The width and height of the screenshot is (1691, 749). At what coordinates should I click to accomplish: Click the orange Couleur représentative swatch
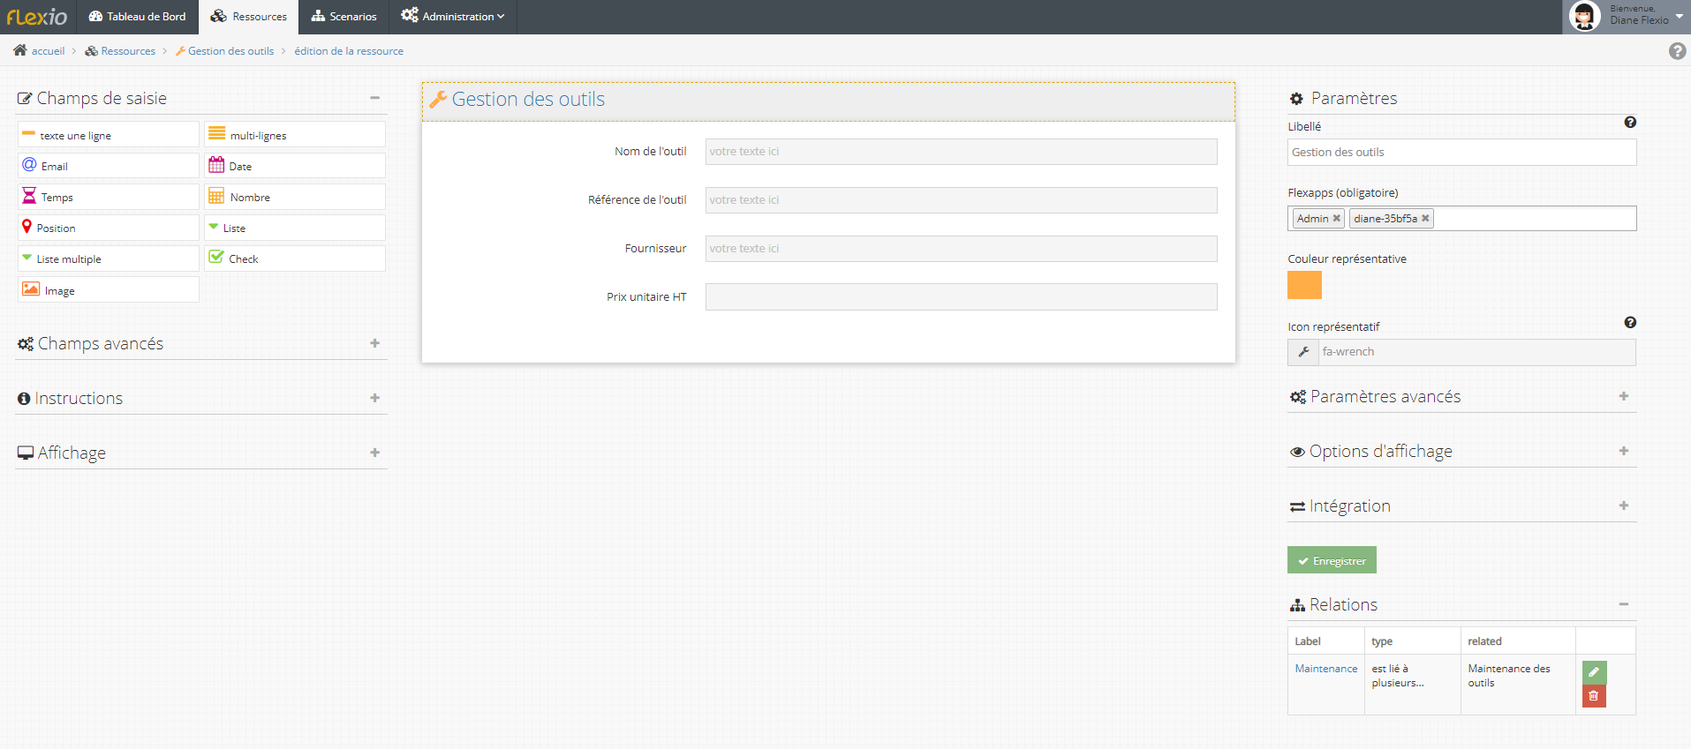point(1304,285)
